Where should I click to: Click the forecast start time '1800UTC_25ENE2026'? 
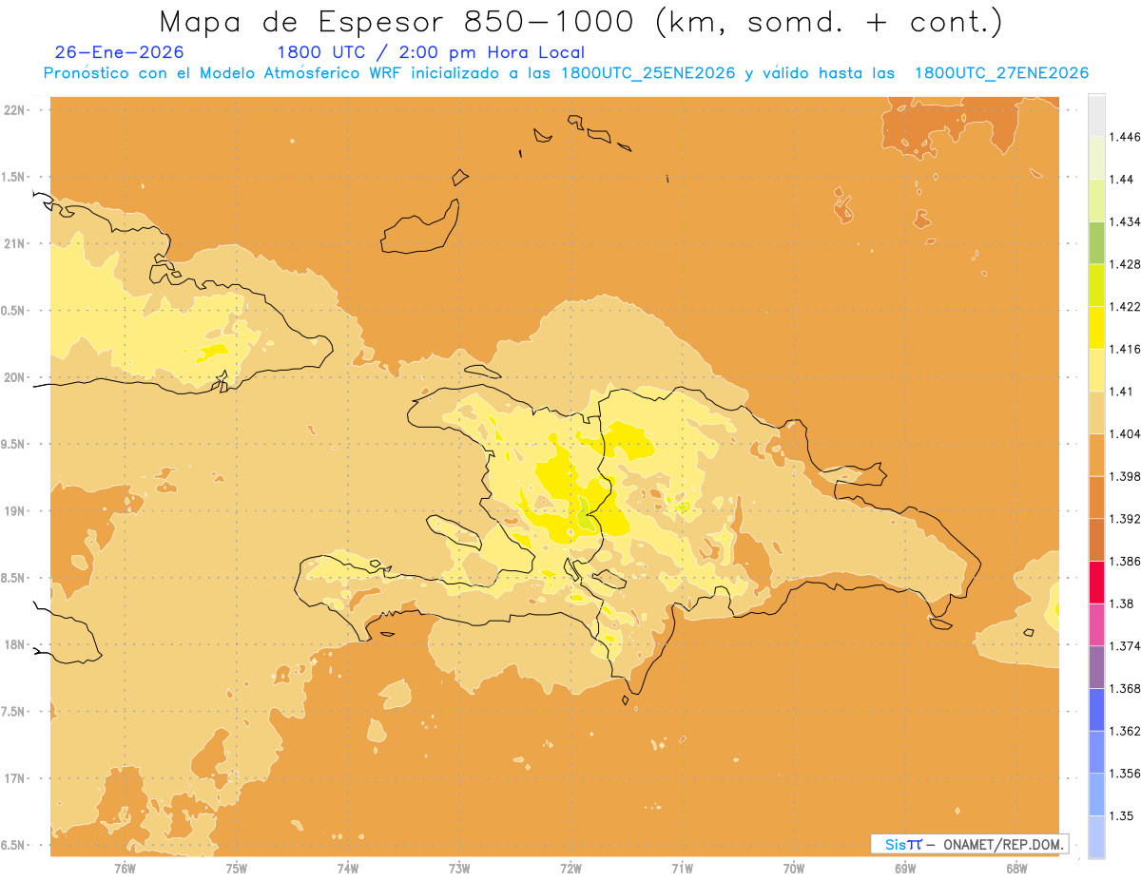click(648, 74)
